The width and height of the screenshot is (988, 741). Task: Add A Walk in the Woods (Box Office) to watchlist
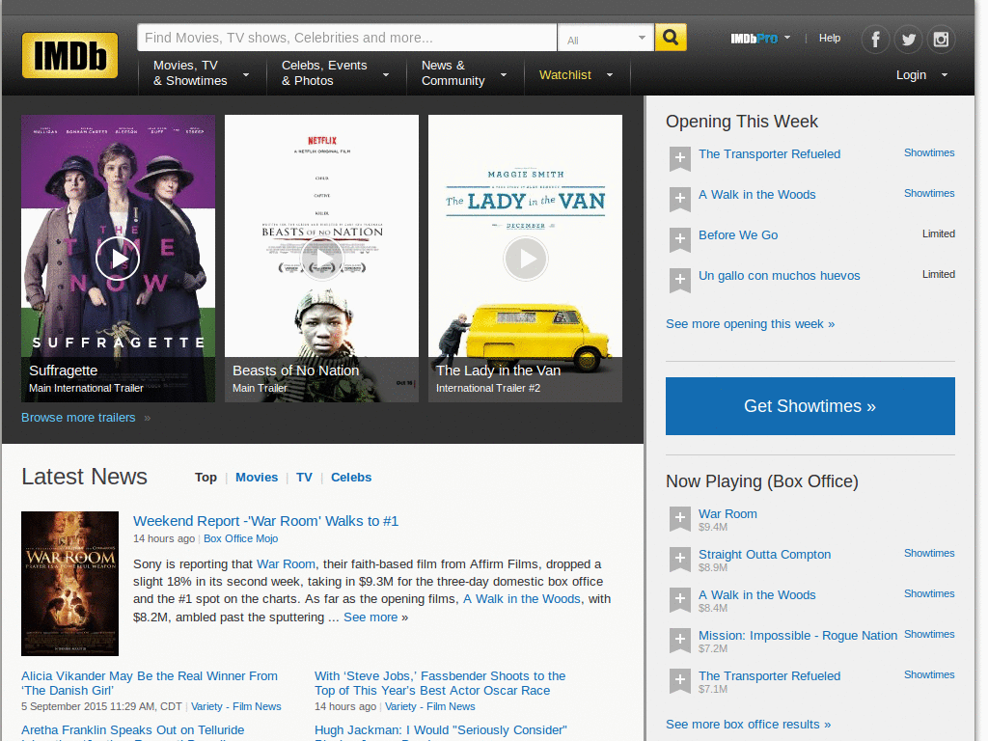pyautogui.click(x=680, y=600)
